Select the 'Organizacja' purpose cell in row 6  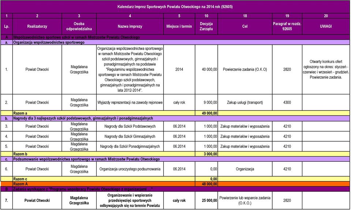coord(245,169)
